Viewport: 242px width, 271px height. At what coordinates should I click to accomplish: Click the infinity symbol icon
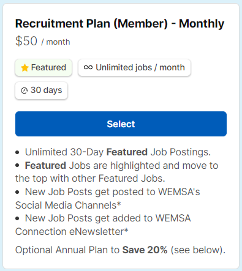click(x=88, y=67)
